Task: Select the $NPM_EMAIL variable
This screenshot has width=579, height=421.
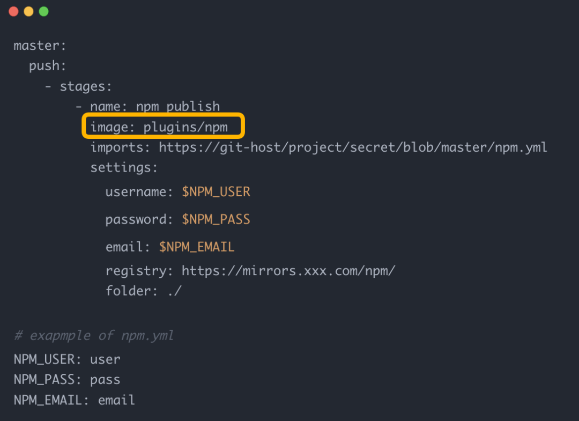Action: click(x=197, y=246)
